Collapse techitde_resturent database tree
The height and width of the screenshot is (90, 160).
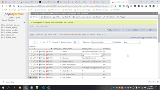point(2,32)
